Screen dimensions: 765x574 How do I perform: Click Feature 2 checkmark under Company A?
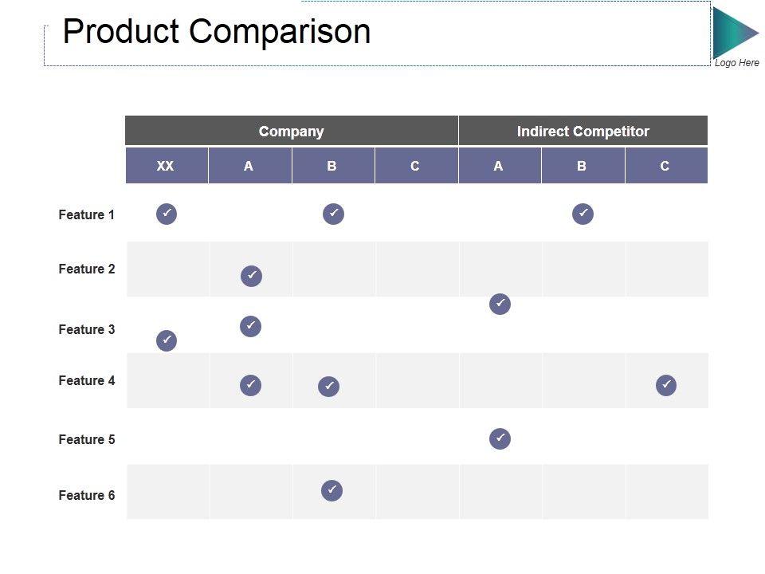point(251,276)
